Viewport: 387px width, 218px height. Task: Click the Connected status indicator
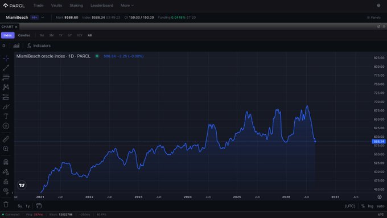click(x=11, y=215)
